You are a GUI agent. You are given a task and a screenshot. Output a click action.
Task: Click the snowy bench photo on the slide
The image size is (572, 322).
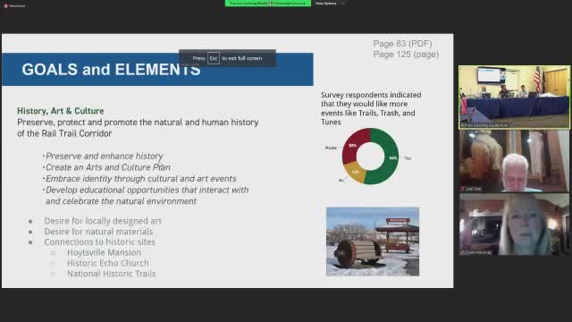pos(373,241)
